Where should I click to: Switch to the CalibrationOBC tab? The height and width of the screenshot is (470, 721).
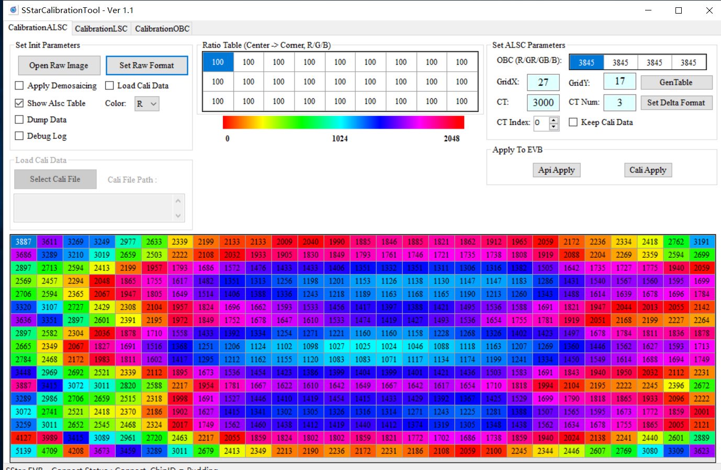click(x=162, y=29)
